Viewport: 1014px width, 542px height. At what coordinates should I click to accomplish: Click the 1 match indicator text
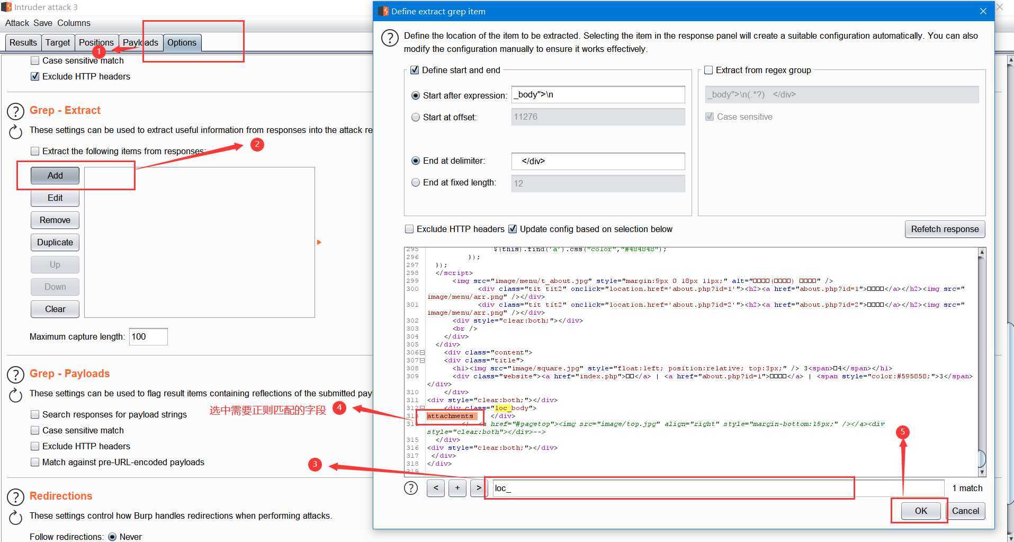point(967,488)
